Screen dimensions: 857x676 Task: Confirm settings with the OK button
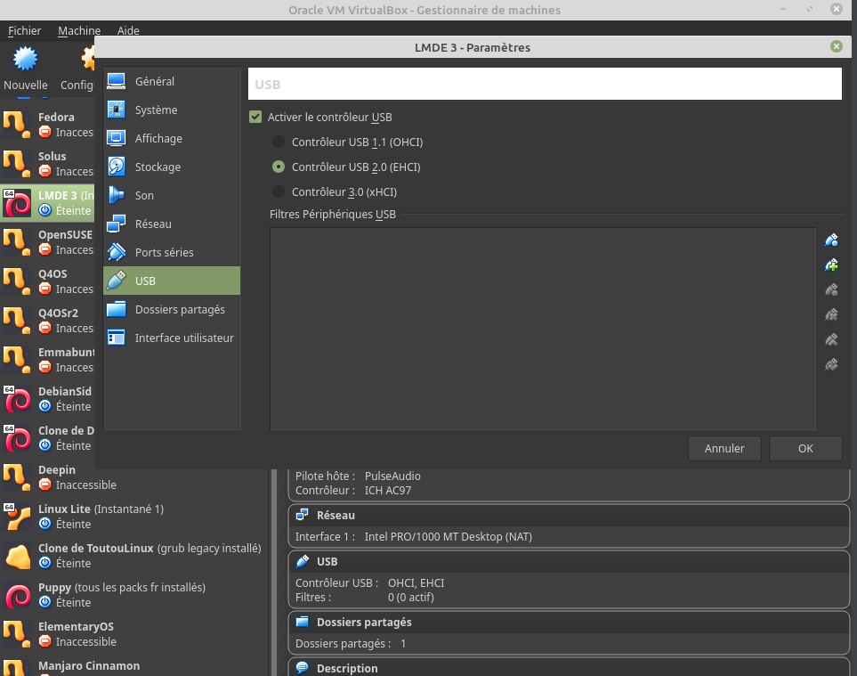click(805, 449)
